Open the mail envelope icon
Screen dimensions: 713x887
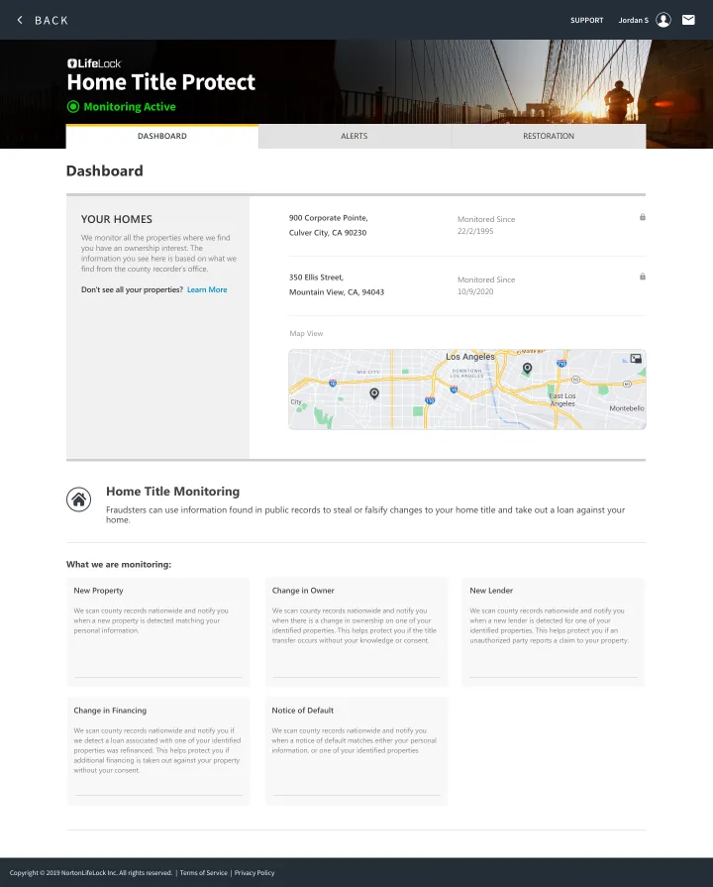[x=688, y=20]
